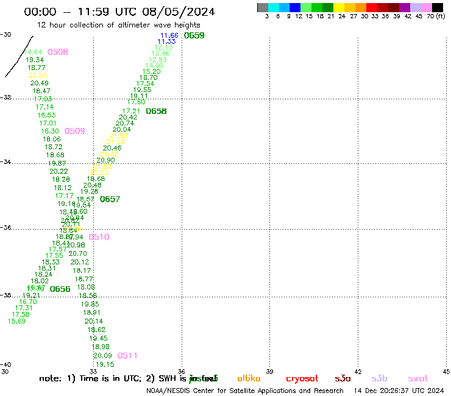451x396 pixels.
Task: Select the 18.57 value next to 0657
Action: 85,199
